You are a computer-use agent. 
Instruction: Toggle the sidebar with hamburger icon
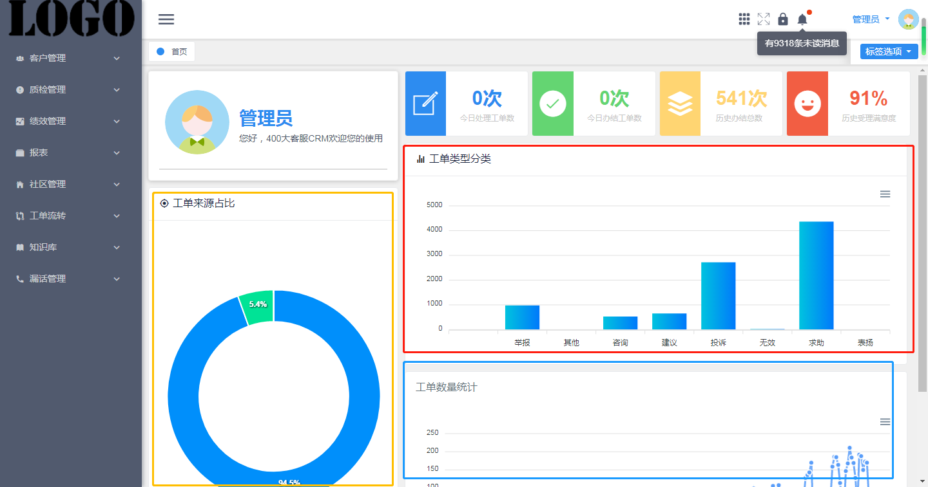[x=166, y=19]
